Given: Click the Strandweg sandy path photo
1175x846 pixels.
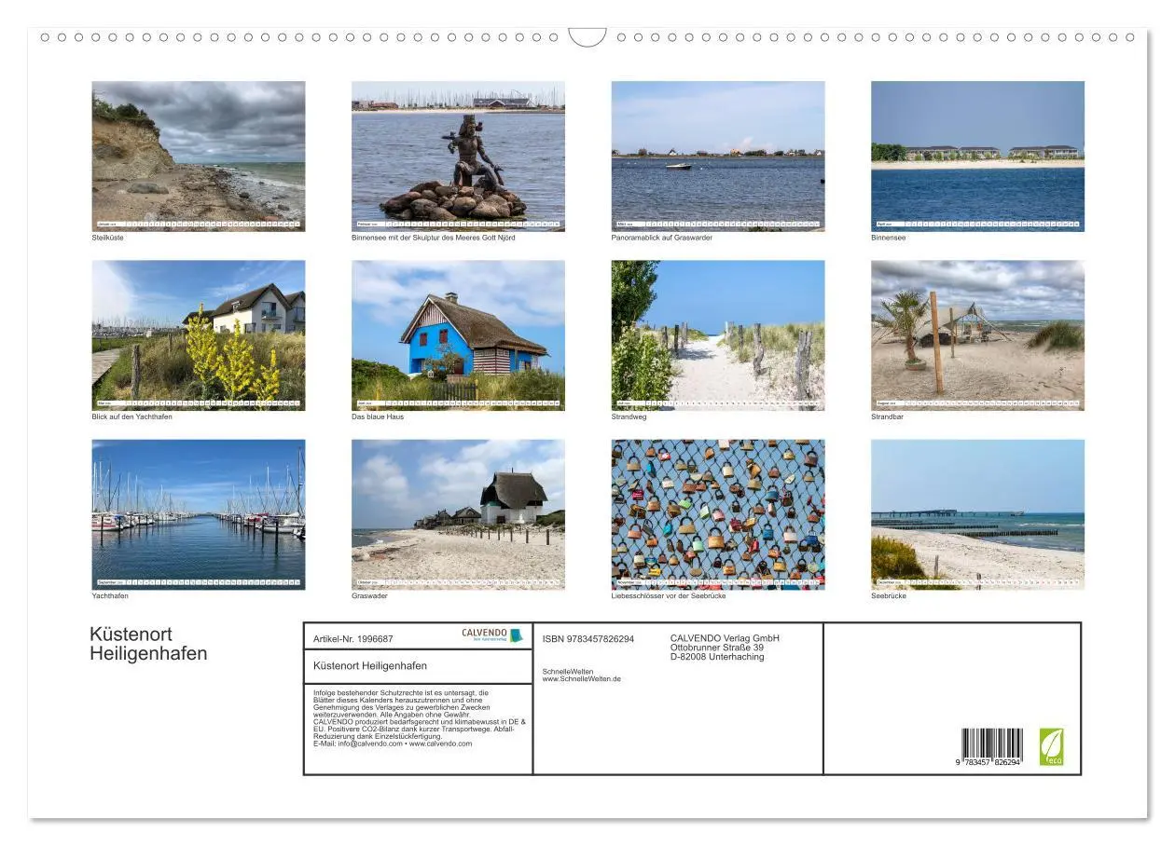Looking at the screenshot, I should [718, 334].
